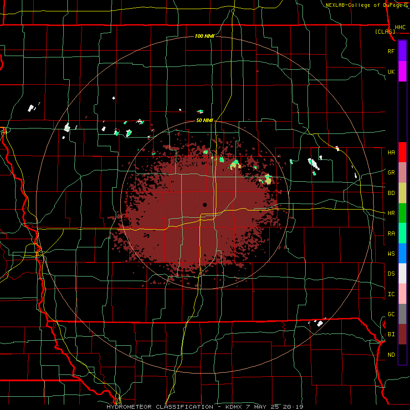Click the ND black legend swatch

click(x=402, y=354)
